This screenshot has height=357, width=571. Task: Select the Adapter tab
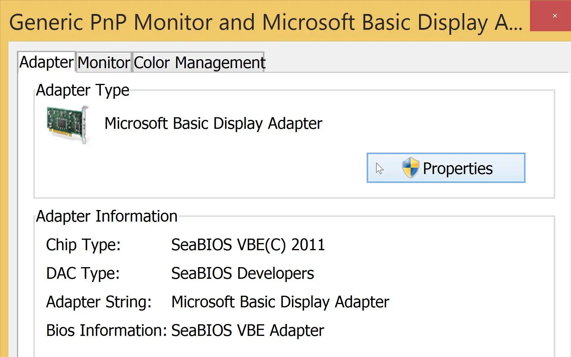[46, 62]
